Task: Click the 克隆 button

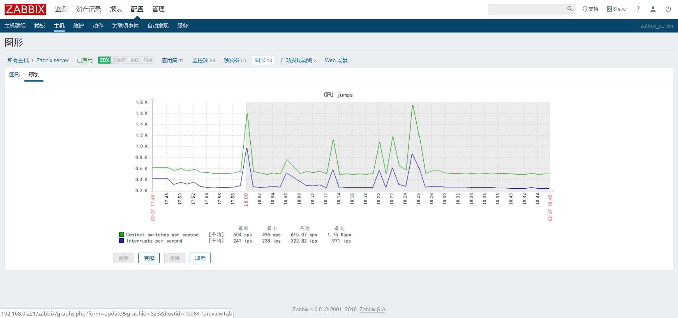Action: tap(149, 258)
